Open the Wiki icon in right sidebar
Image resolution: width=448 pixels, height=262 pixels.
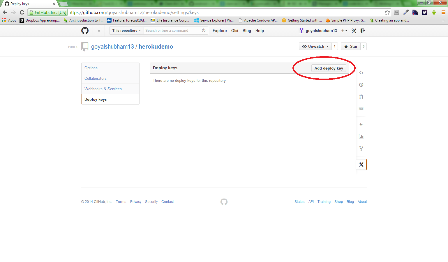click(x=361, y=109)
